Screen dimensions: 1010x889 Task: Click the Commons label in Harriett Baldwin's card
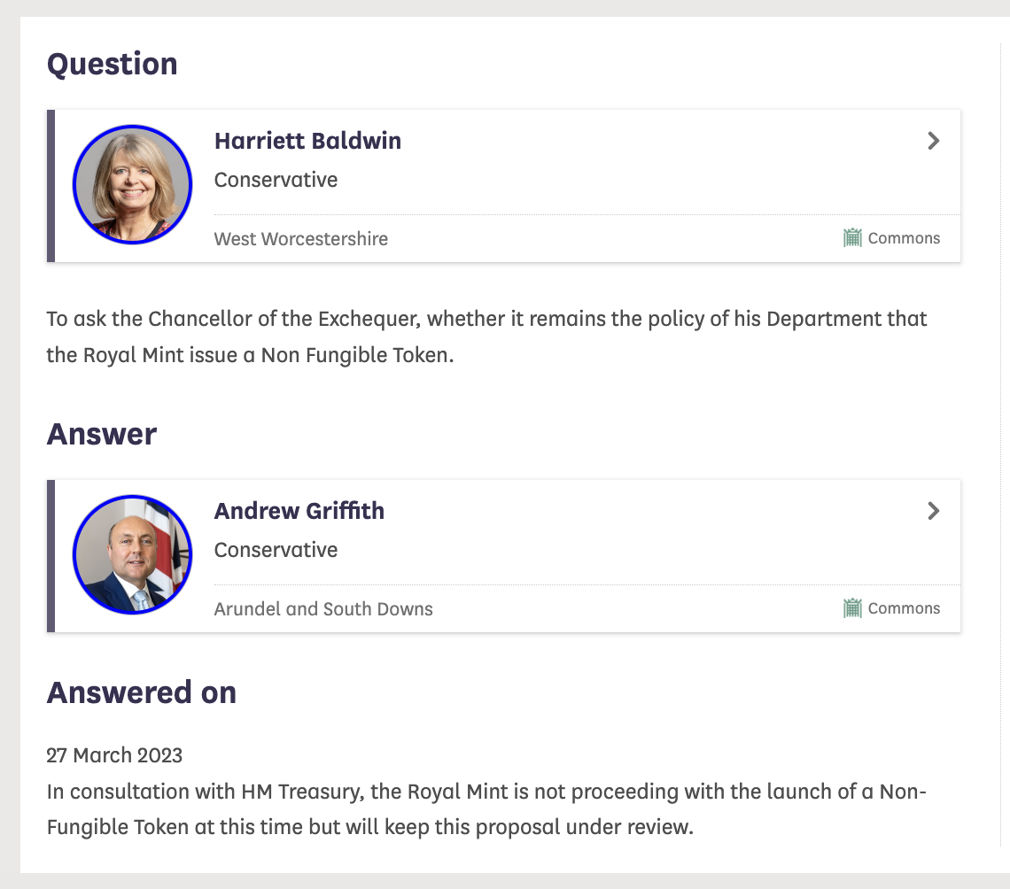click(x=904, y=238)
